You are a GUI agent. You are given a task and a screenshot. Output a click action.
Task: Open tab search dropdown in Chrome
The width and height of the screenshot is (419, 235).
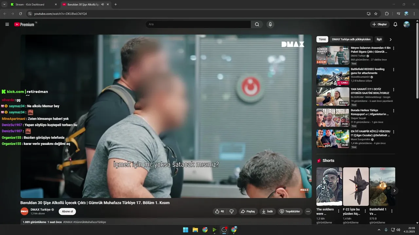(x=4, y=4)
